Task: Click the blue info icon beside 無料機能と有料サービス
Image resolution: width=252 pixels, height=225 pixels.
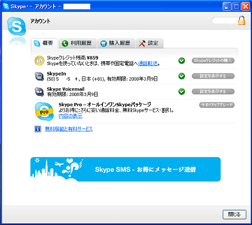Action: 37,129
